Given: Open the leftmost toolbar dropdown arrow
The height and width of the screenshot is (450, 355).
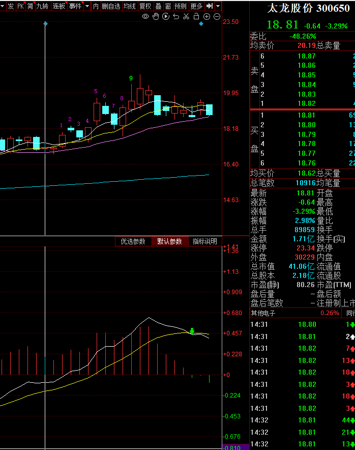Looking at the screenshot, I should coord(3,6).
